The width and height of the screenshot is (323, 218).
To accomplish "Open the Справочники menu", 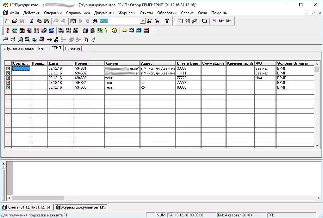I will [78, 13].
